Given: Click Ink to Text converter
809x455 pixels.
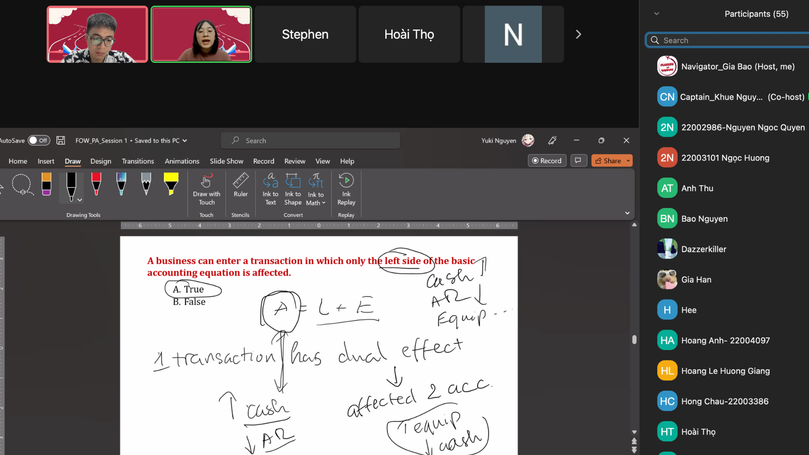Looking at the screenshot, I should (271, 189).
